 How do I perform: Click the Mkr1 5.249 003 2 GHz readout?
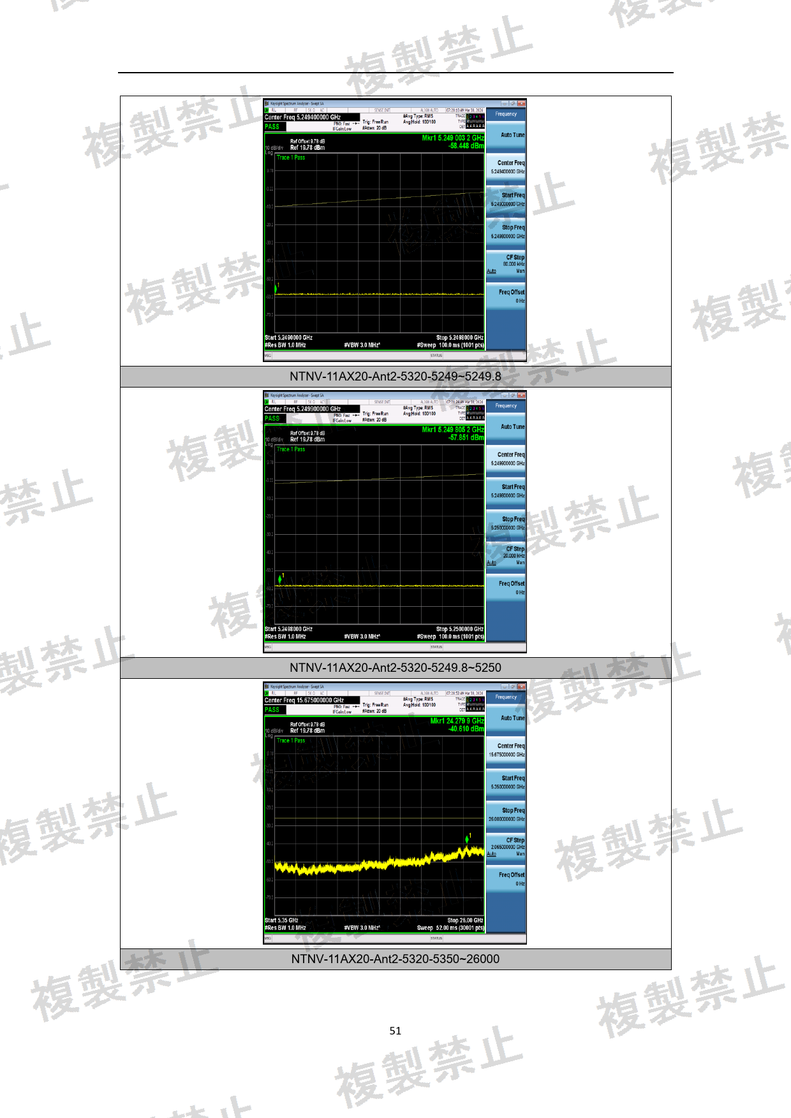pos(453,138)
